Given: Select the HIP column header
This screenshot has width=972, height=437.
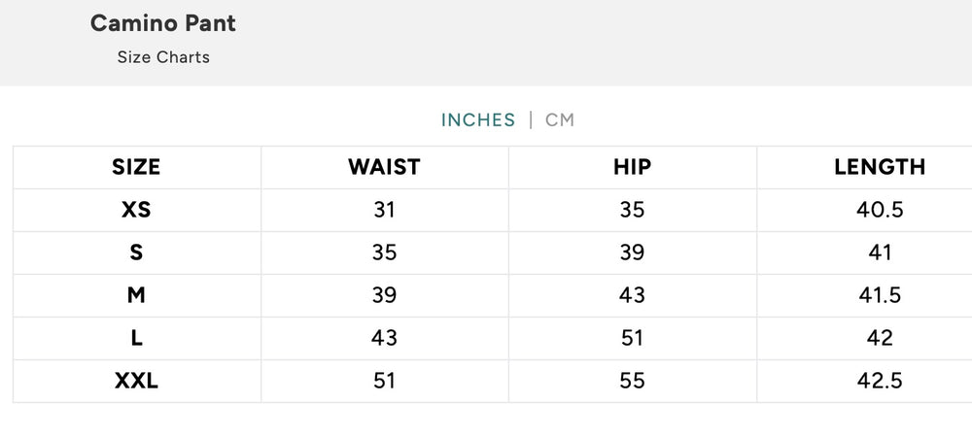Looking at the screenshot, I should pyautogui.click(x=633, y=167).
